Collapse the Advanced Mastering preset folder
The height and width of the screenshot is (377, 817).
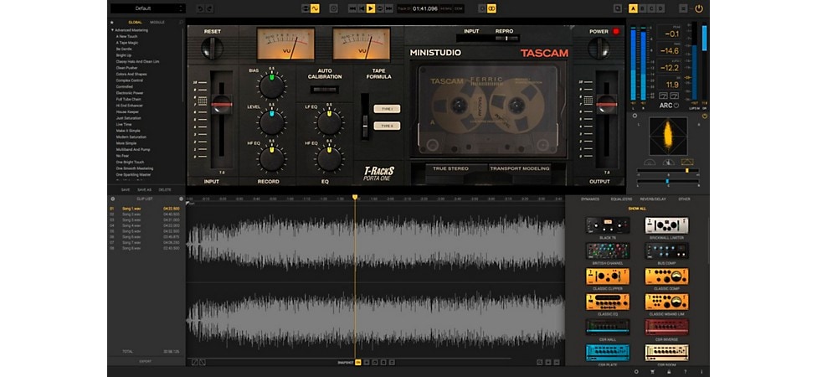[x=112, y=30]
